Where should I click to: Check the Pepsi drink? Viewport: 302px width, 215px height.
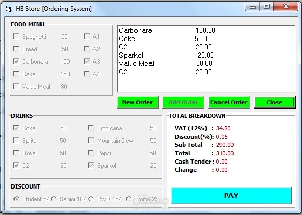coord(91,153)
